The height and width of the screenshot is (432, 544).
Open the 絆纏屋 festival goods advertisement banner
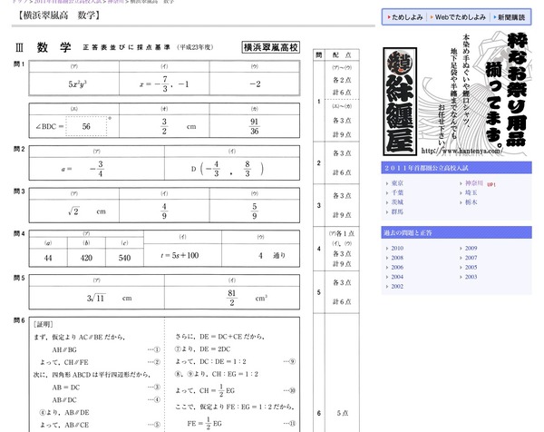pos(457,93)
